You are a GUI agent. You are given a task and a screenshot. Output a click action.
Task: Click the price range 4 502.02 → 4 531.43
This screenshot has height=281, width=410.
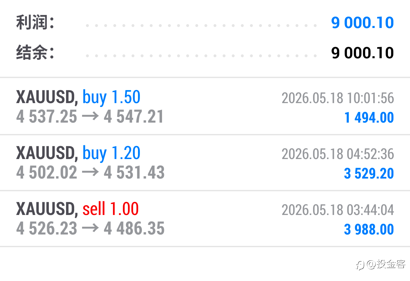(x=90, y=172)
